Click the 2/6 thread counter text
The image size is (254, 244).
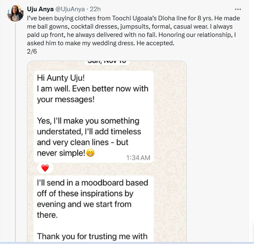pyautogui.click(x=32, y=52)
